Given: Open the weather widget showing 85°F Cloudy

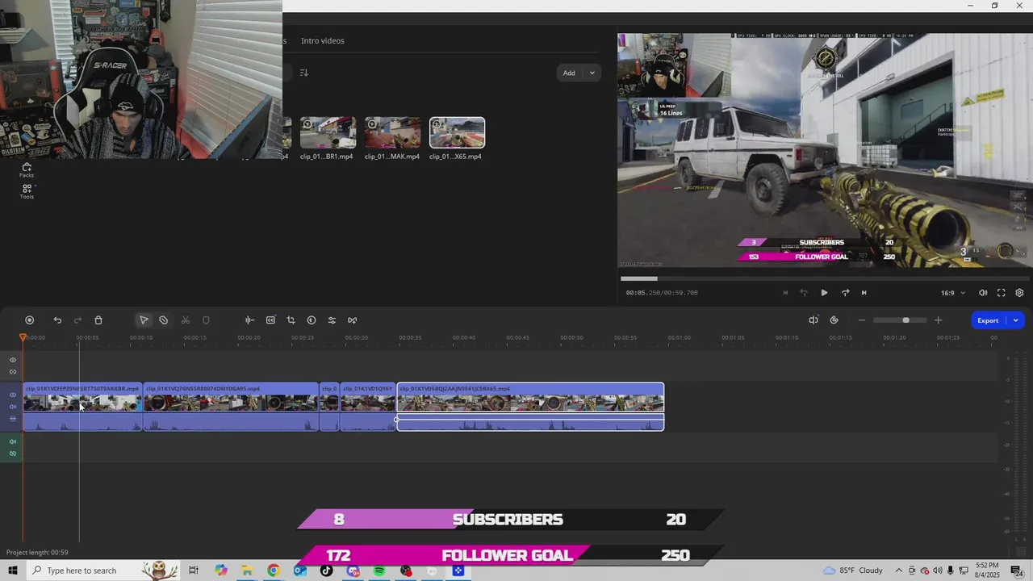Looking at the screenshot, I should (852, 571).
